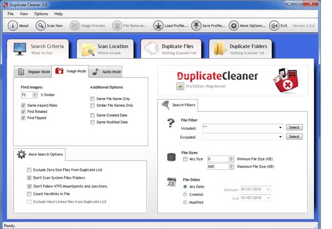The height and width of the screenshot is (229, 332).
Task: Click the File Dates calendar icon
Action: (172, 182)
